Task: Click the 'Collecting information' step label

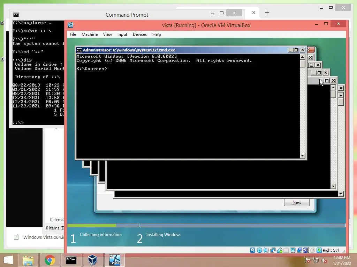Action: pos(101,235)
